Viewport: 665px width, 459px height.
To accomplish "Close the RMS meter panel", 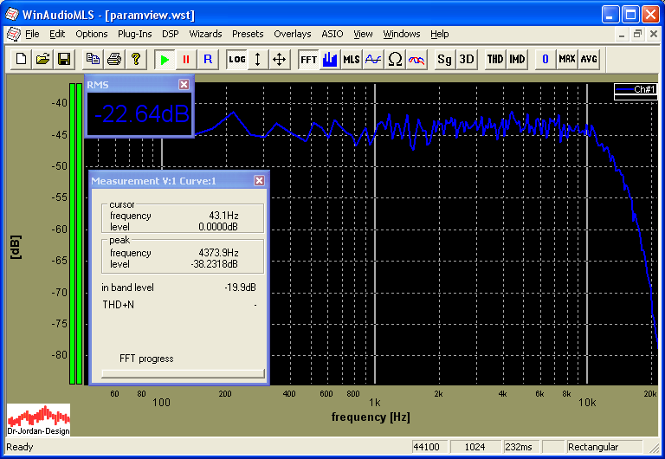I will (184, 84).
